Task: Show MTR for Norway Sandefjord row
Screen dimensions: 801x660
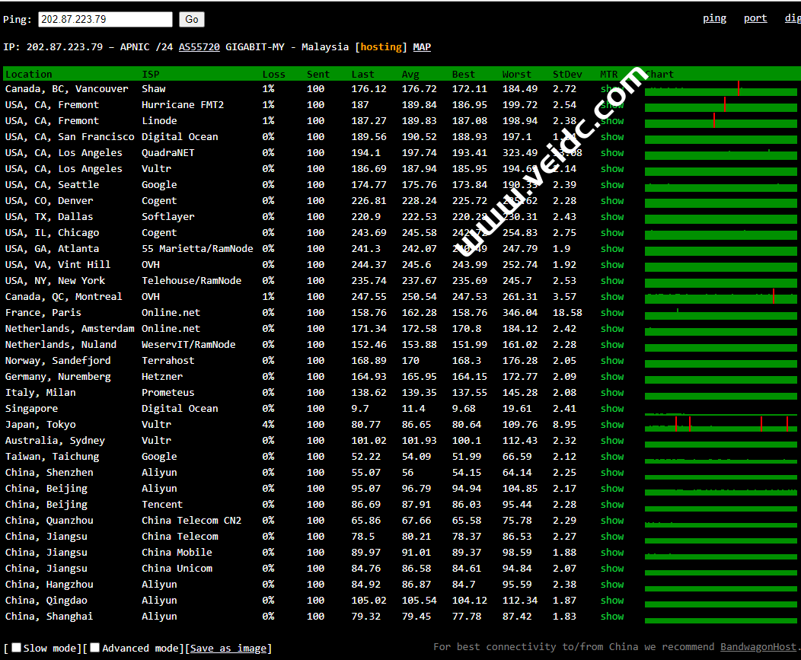Action: tap(612, 361)
